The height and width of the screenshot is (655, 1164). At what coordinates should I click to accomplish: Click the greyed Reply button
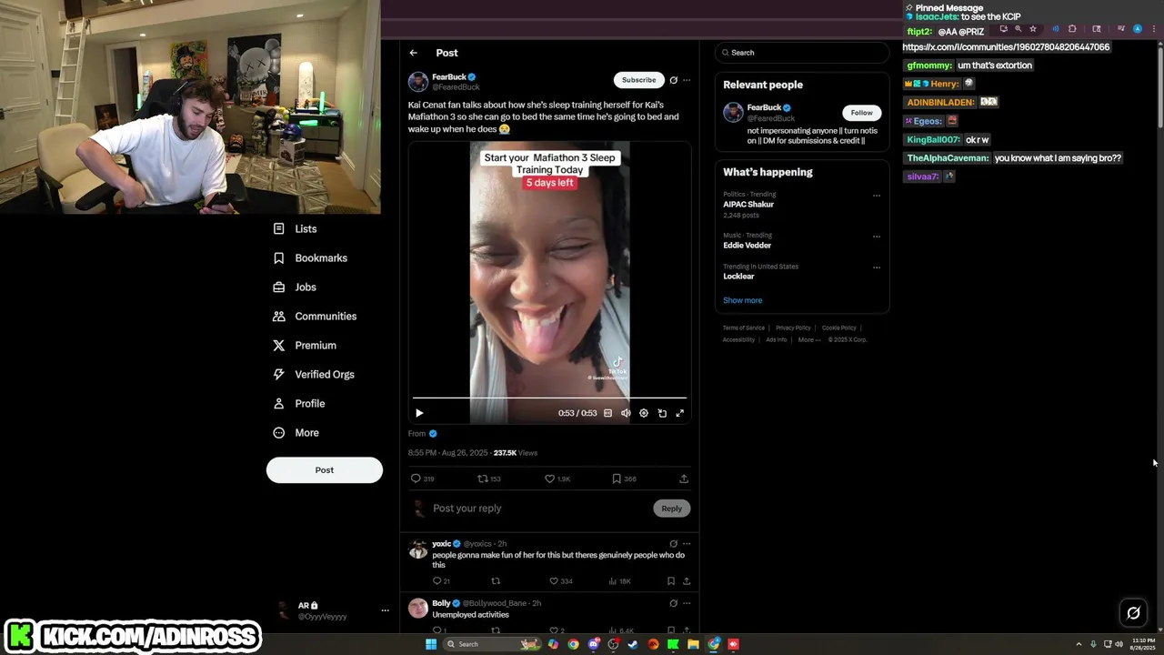(671, 509)
